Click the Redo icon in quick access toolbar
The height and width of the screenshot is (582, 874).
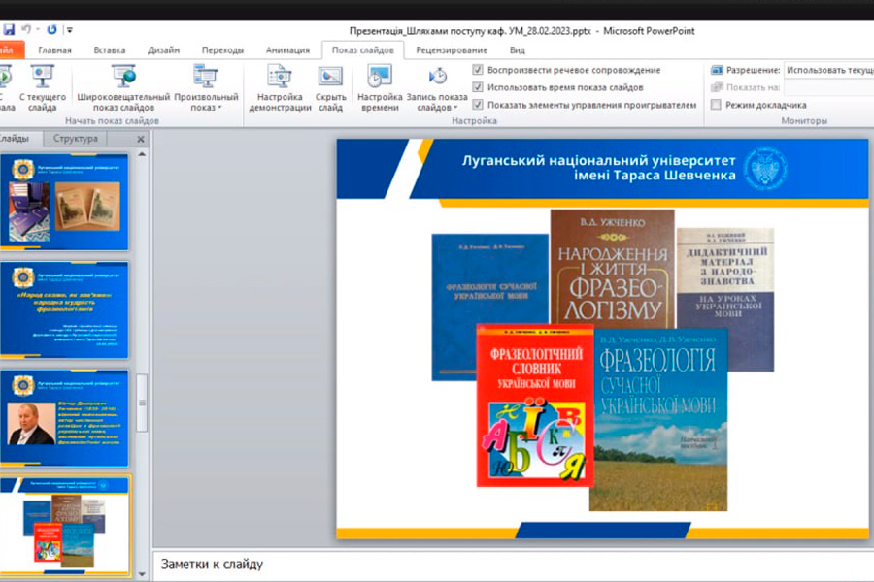click(51, 30)
